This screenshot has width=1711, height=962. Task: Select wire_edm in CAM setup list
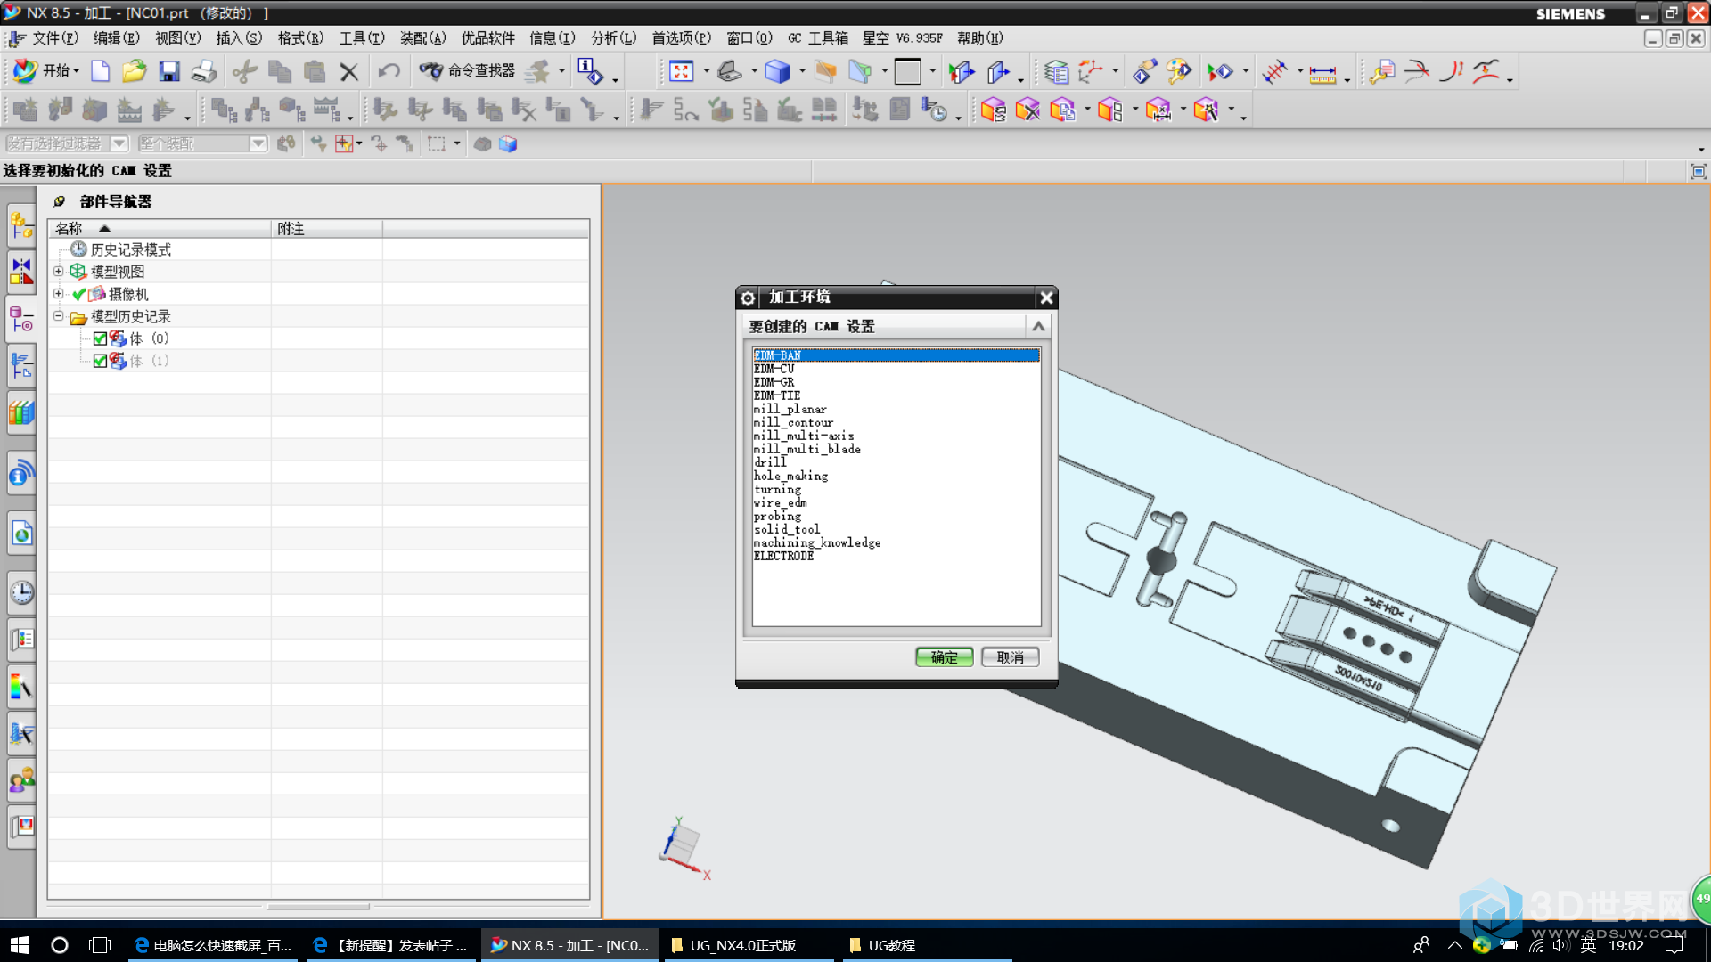pyautogui.click(x=896, y=502)
